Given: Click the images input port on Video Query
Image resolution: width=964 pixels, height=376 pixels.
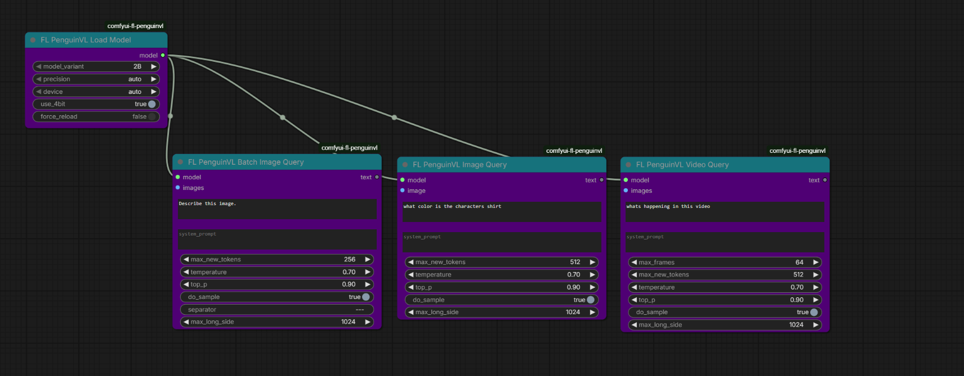Looking at the screenshot, I should (626, 191).
